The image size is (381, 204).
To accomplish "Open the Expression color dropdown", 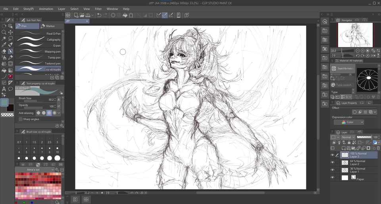I will tap(349, 122).
